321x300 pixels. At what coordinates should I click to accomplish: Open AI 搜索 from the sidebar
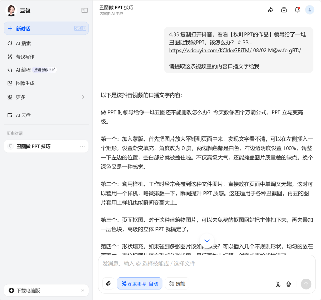[46, 43]
